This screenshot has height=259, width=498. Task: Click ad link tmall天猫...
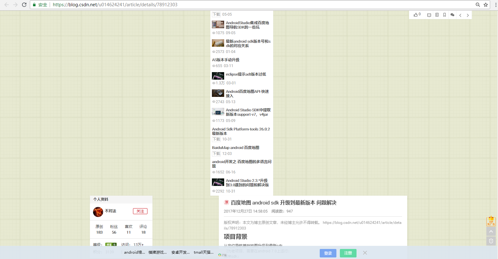204,252
